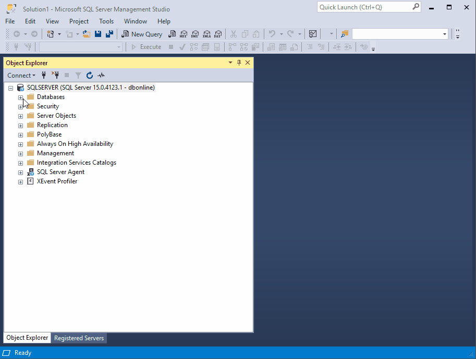Click the Find in Files icon

345,34
